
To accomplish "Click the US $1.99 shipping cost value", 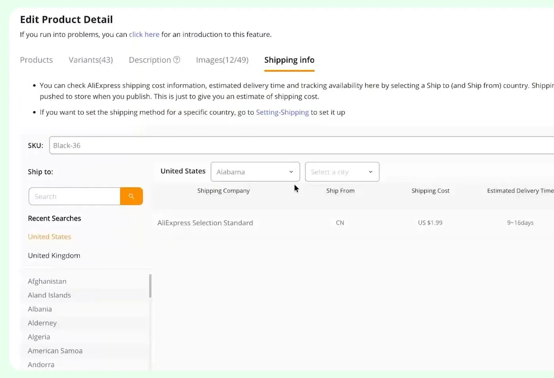I will [430, 223].
